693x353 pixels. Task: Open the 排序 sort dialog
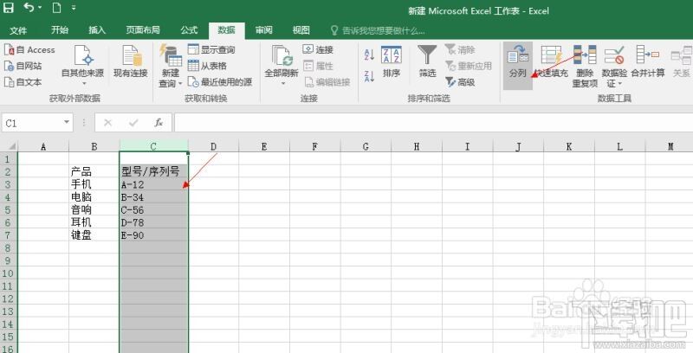(x=392, y=61)
